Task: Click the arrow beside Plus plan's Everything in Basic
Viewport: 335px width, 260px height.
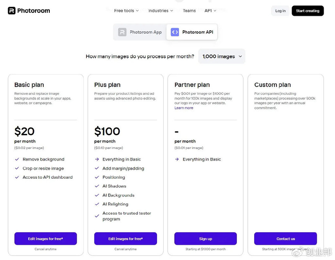Action: pyautogui.click(x=97, y=159)
